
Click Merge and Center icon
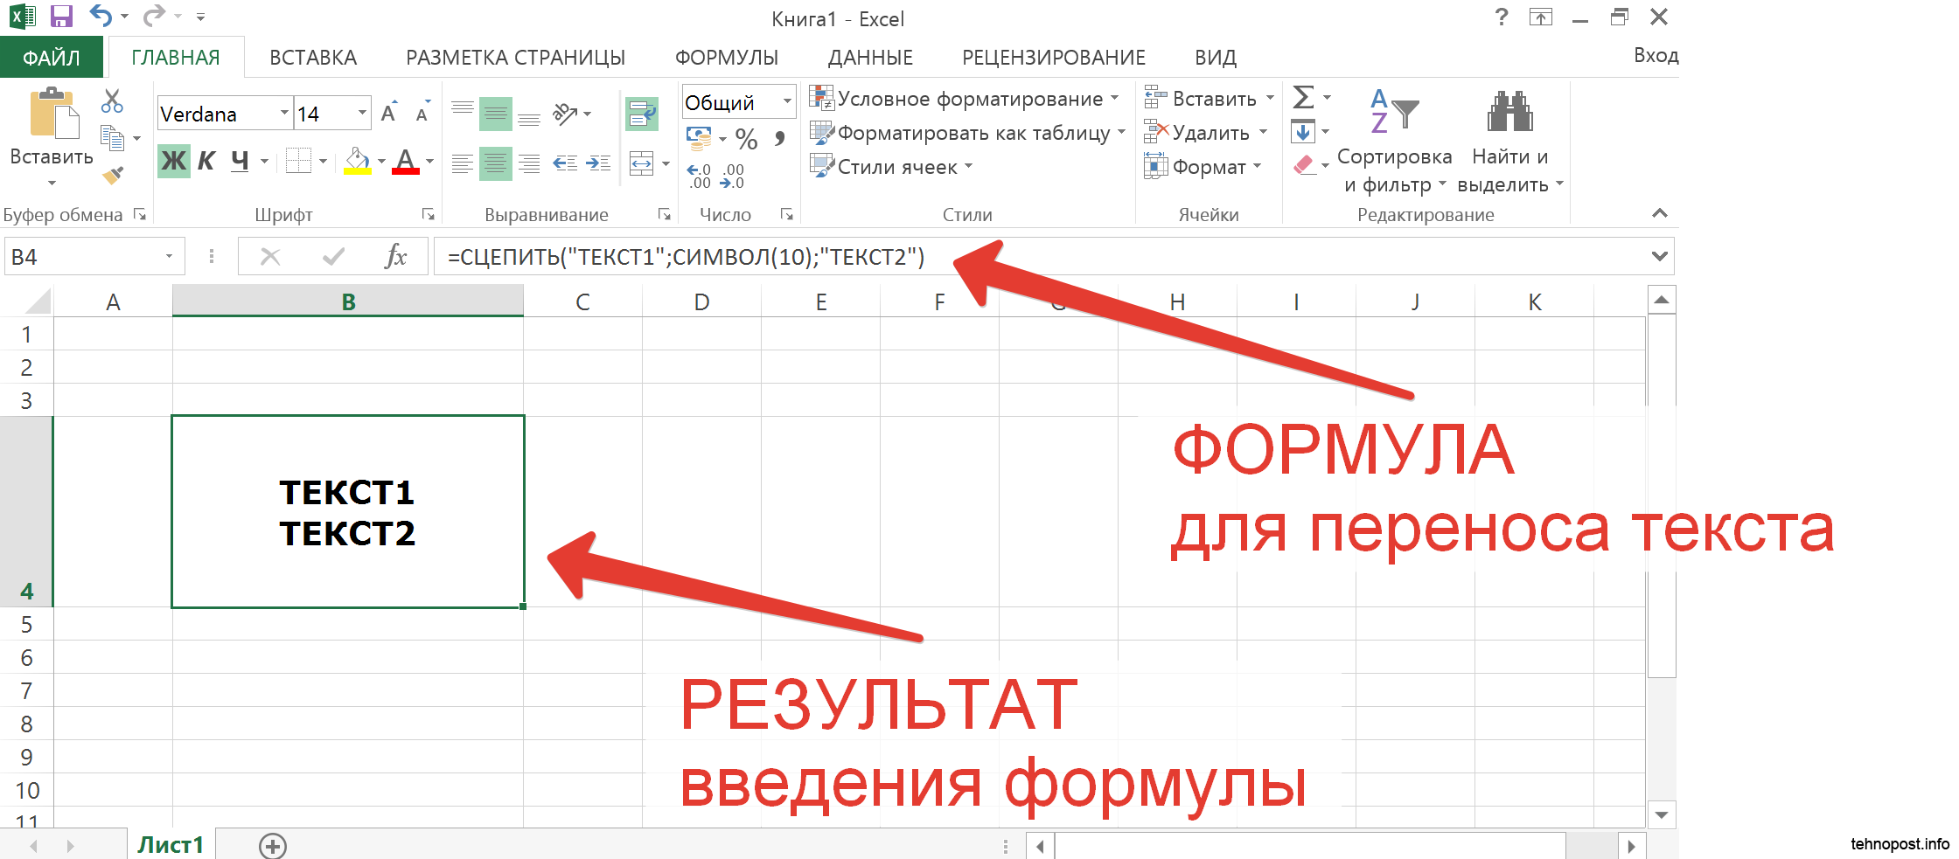coord(642,163)
